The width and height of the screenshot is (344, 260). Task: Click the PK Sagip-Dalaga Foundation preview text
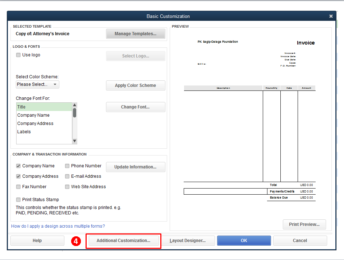(x=217, y=42)
